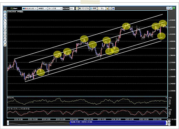
Task: Select the trend line drawing tool
Action: point(5,21)
